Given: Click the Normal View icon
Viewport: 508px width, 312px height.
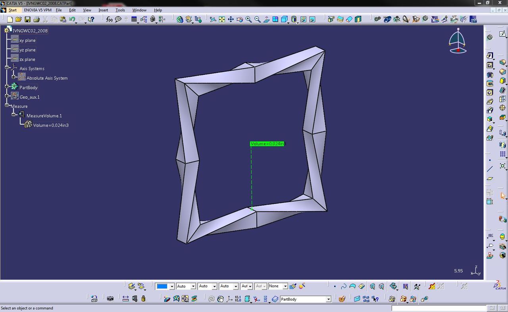Looking at the screenshot, I should tap(266, 19).
